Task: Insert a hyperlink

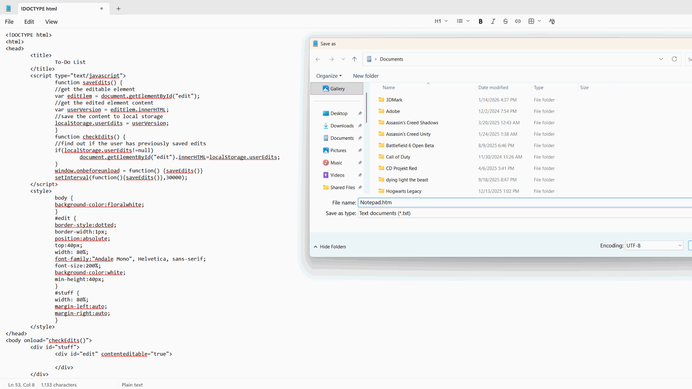Action: point(518,21)
